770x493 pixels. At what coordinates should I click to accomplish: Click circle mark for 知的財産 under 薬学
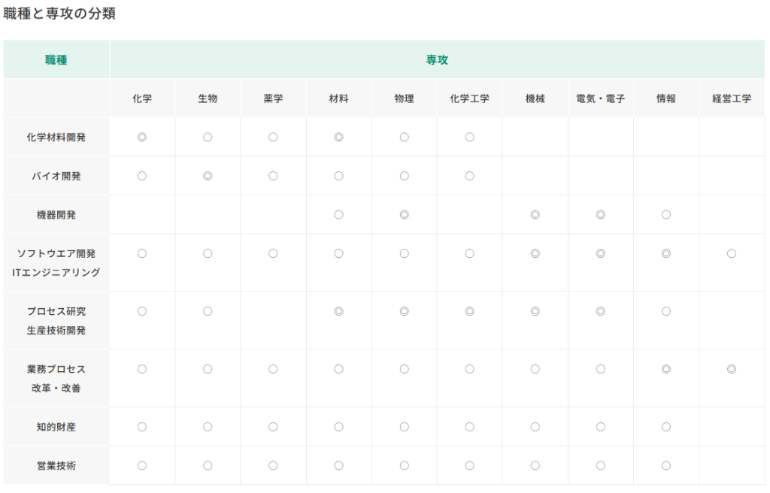[x=273, y=427]
